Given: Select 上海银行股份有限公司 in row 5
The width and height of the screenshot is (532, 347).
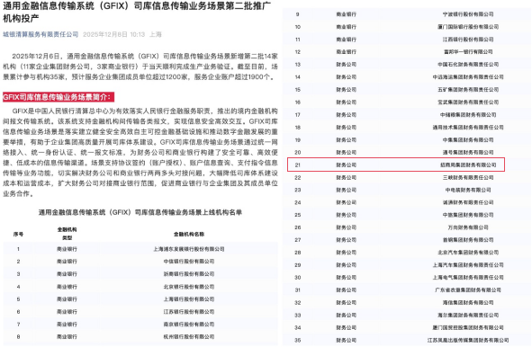Looking at the screenshot, I should (189, 299).
